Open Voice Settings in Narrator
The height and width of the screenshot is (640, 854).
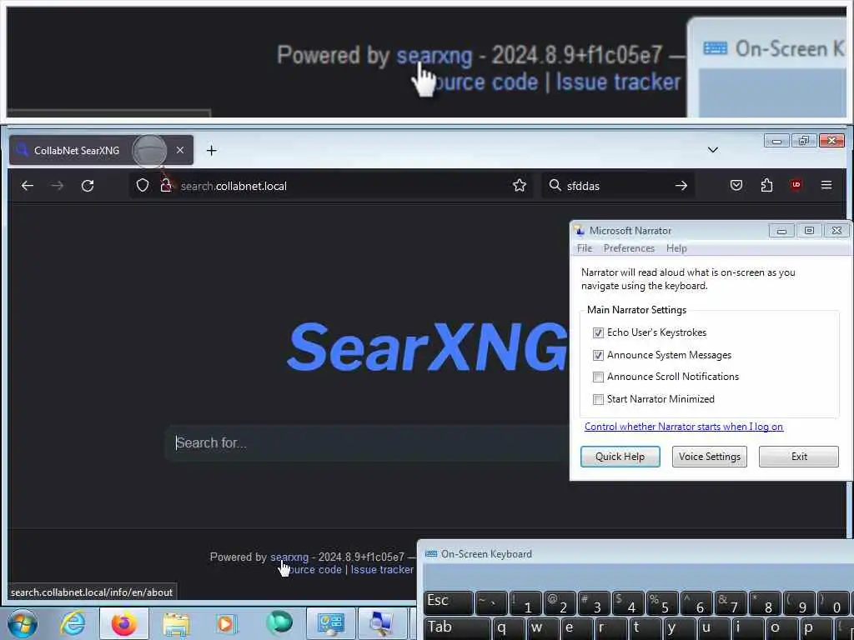709,457
